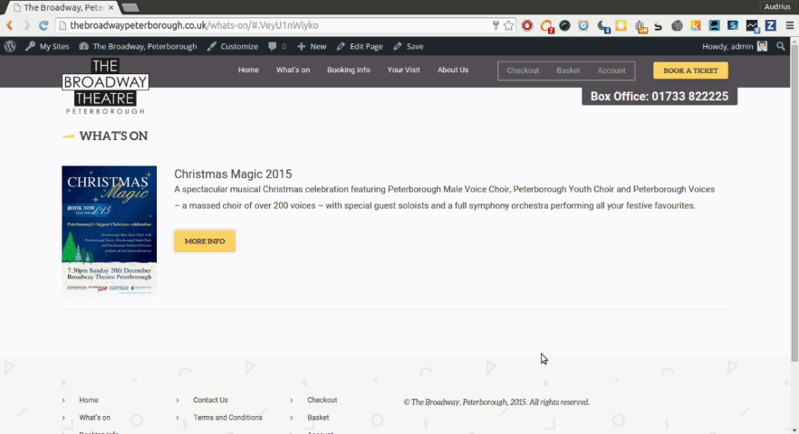Open the WordPress logo menu in admin bar

coord(10,46)
